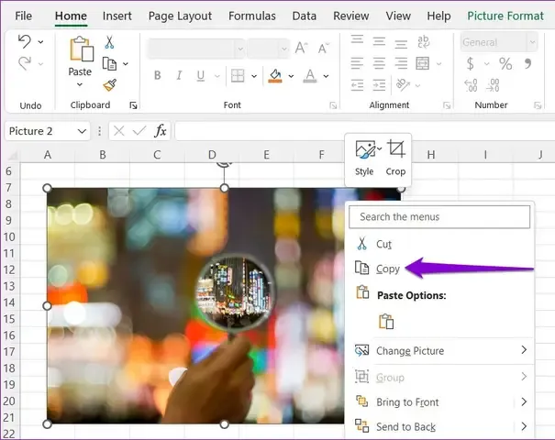Switch to the Formulas tab
The width and height of the screenshot is (555, 440).
tap(252, 16)
